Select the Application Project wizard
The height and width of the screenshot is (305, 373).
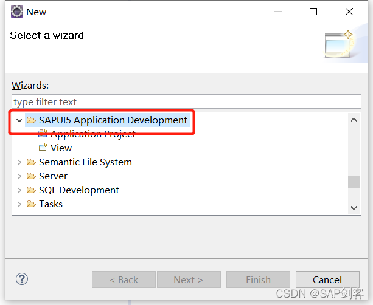(x=93, y=134)
